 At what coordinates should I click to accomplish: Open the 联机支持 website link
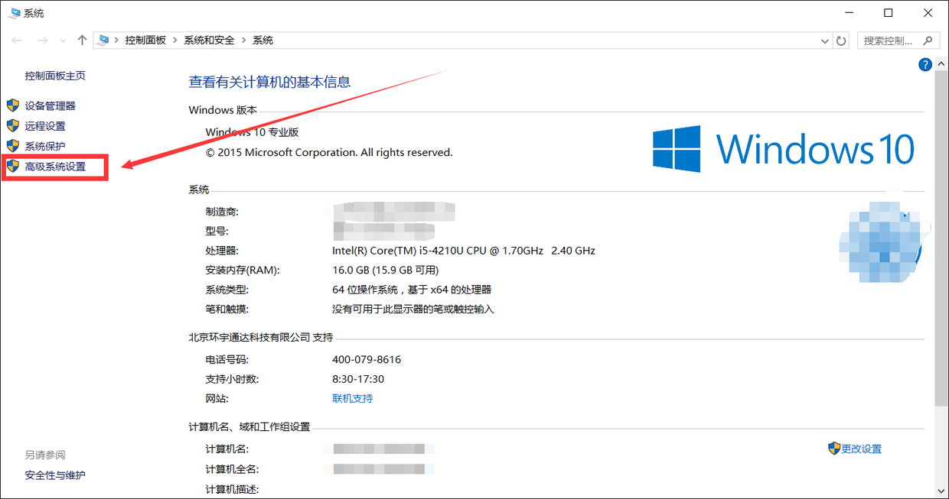pyautogui.click(x=352, y=399)
